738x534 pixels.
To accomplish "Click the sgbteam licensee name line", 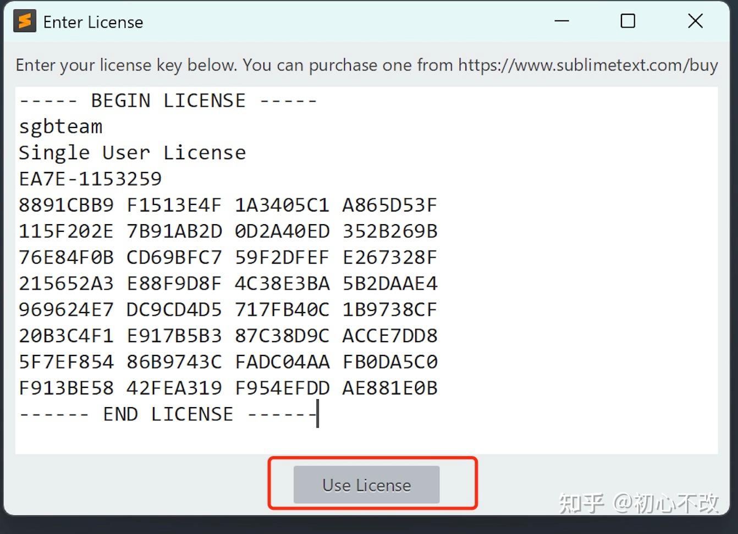I will tap(59, 126).
